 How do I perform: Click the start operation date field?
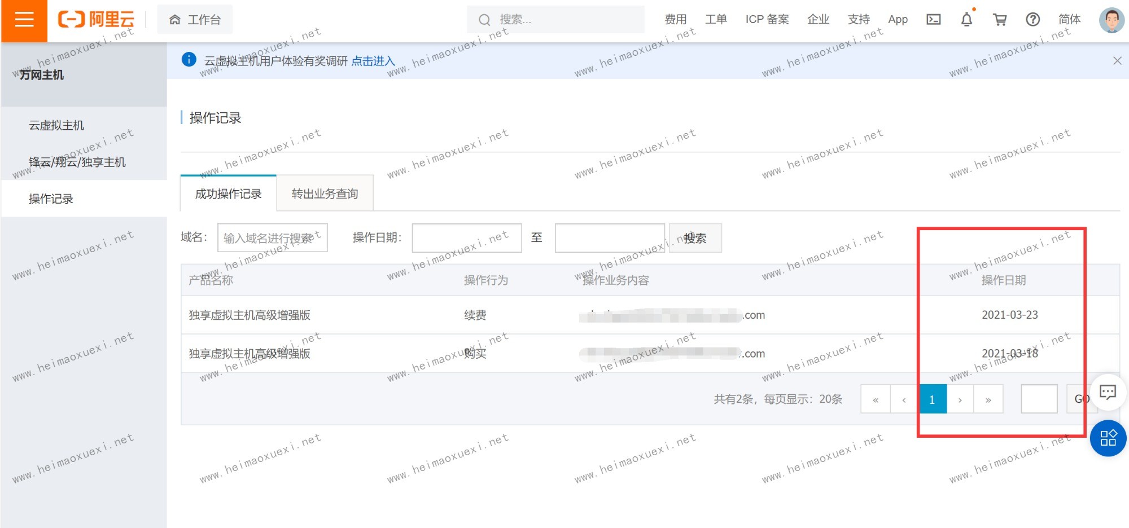point(466,238)
